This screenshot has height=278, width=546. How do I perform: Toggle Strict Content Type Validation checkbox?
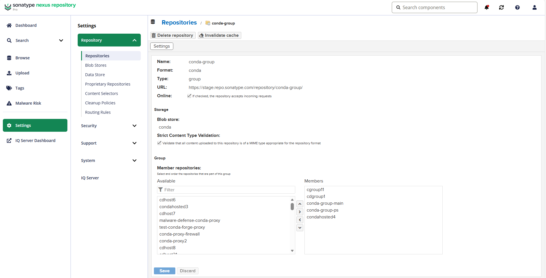click(x=159, y=143)
